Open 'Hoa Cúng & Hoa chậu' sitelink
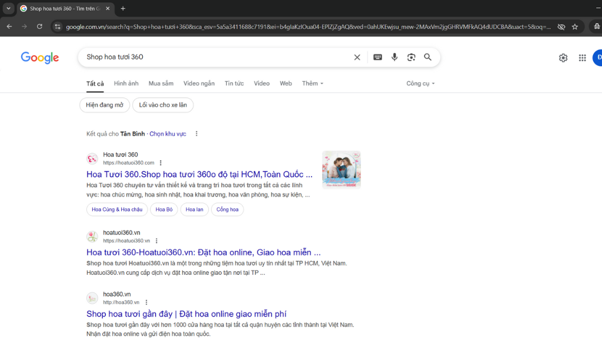602x343 pixels. click(x=117, y=210)
